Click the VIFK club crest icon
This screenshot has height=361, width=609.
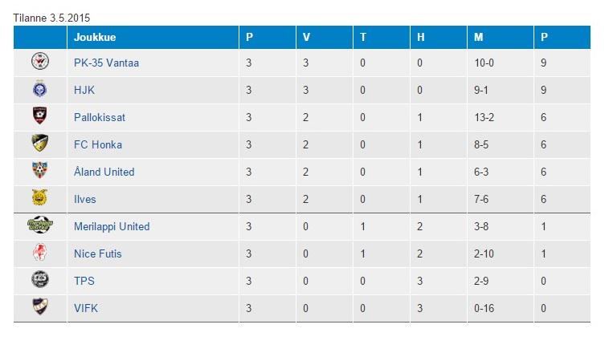click(x=39, y=308)
